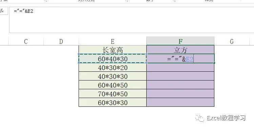Select column C header

[26, 41]
